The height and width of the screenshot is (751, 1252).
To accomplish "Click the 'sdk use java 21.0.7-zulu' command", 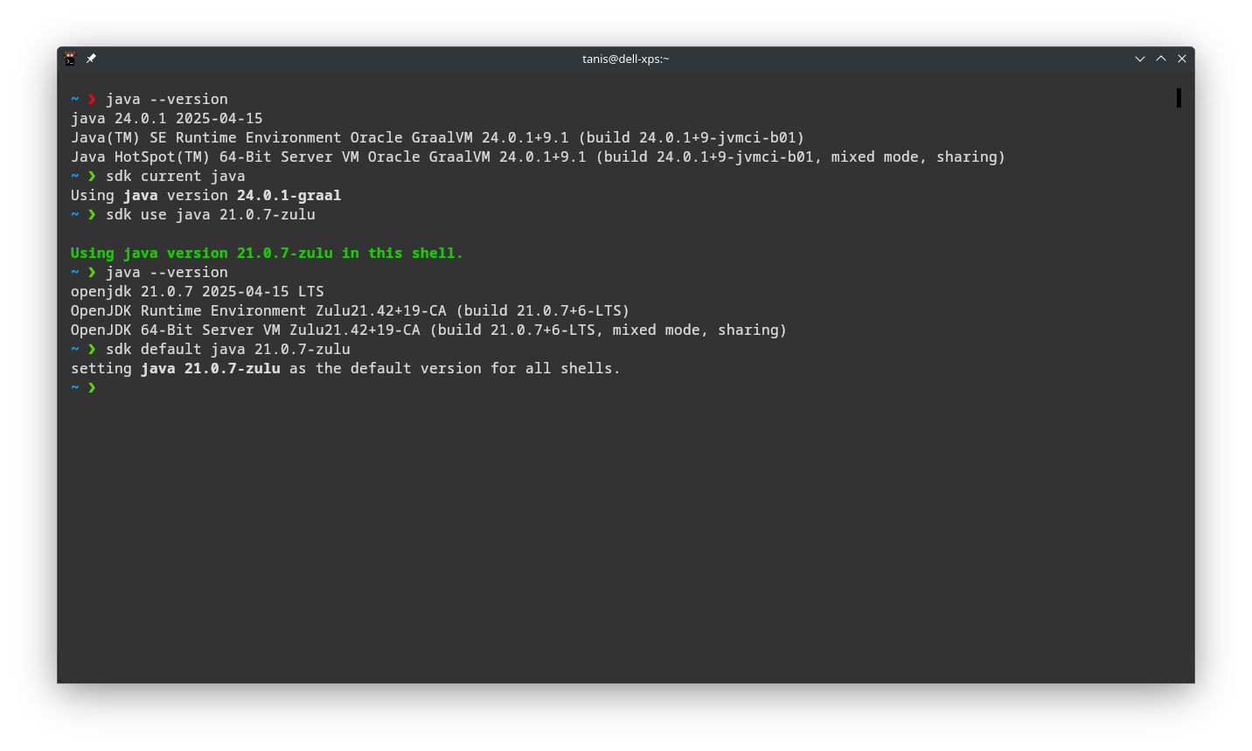I will tap(211, 215).
